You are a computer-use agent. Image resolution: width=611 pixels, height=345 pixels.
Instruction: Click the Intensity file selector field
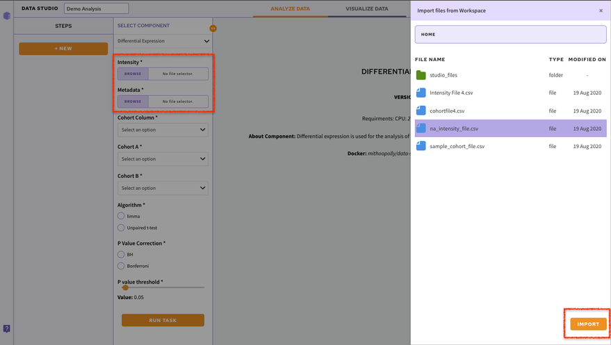pos(178,74)
